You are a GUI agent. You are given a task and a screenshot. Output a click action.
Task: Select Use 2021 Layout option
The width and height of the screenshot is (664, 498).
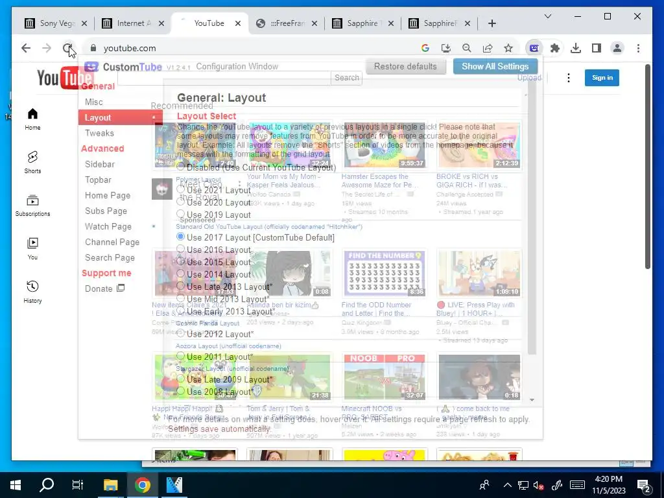tap(181, 189)
